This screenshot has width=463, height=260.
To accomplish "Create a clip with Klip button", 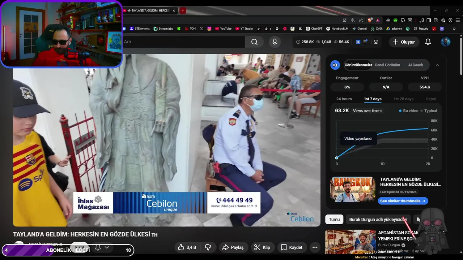I will 262,247.
